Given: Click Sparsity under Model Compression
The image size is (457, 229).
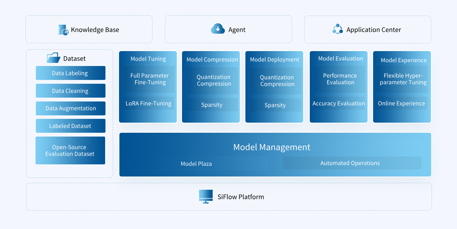Looking at the screenshot, I should coord(212,105).
